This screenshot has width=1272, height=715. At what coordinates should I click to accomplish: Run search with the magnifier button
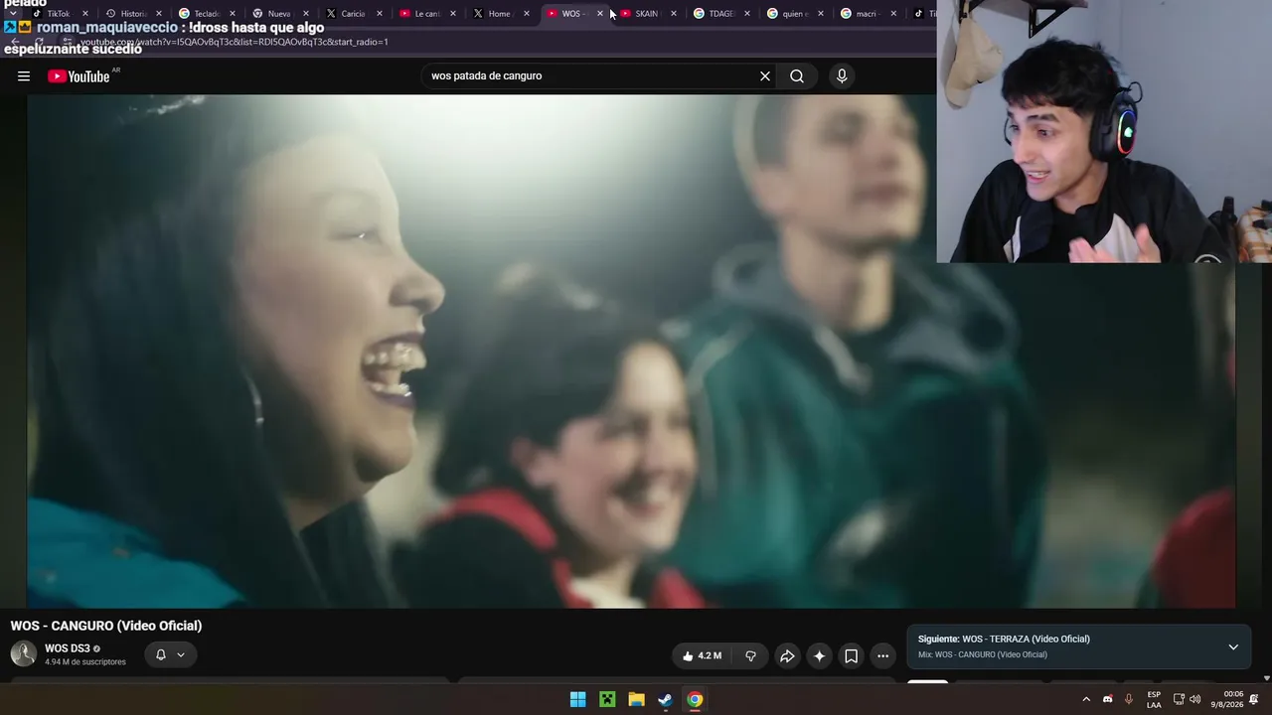(x=797, y=76)
